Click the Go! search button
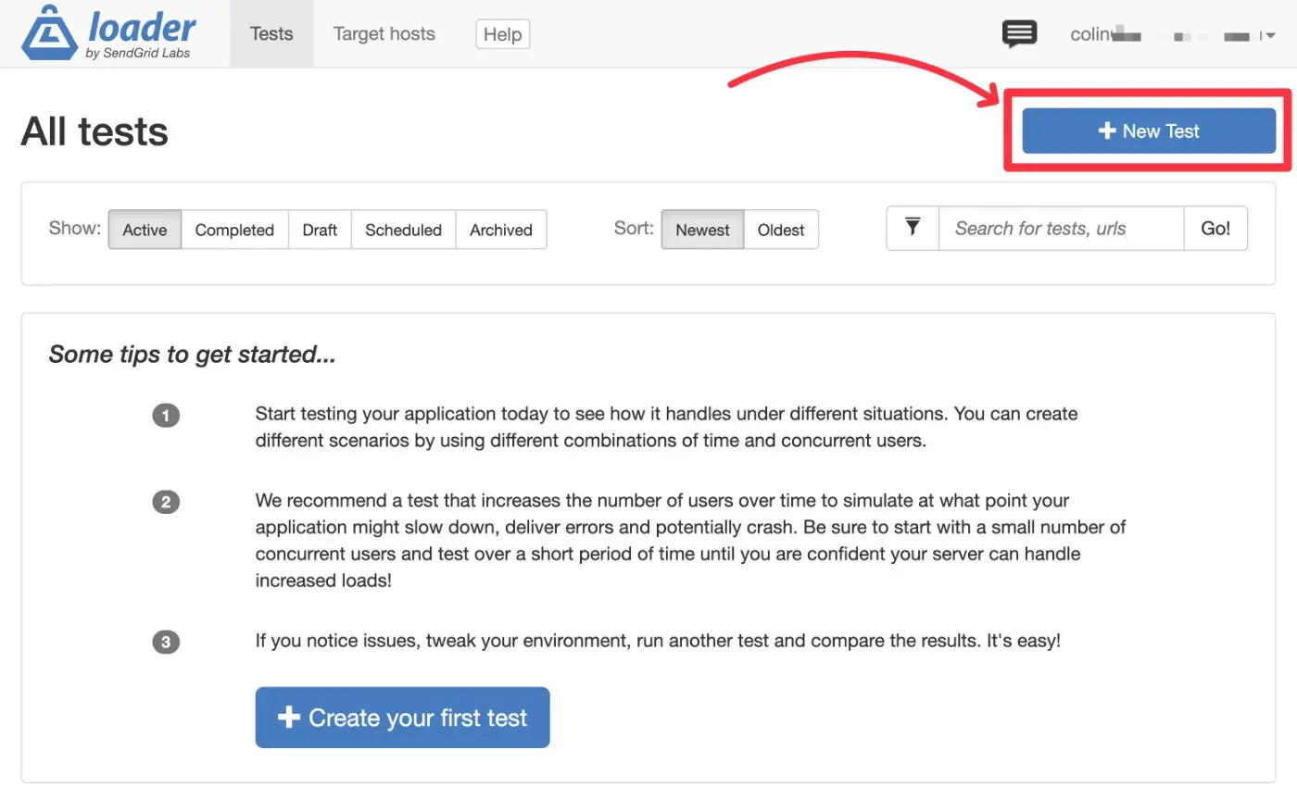Image resolution: width=1297 pixels, height=800 pixels. point(1215,228)
